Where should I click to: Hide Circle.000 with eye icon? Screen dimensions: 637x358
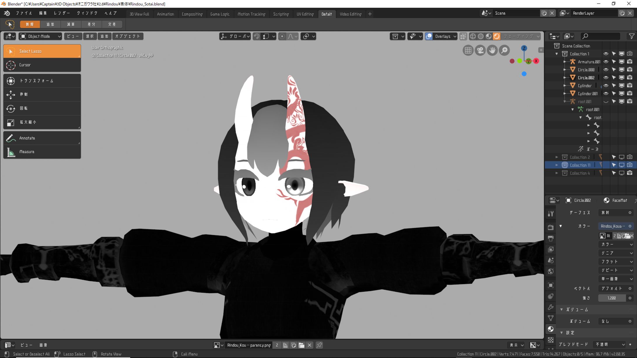606,70
